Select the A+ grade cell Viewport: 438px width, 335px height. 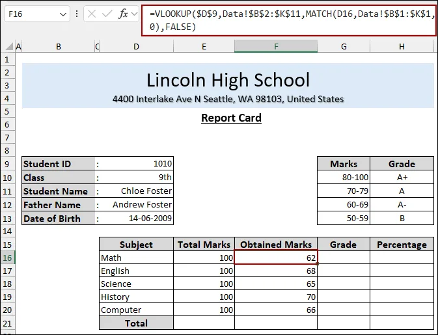402,178
